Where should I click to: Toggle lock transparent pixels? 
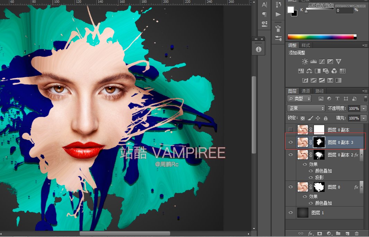[x=302, y=118]
